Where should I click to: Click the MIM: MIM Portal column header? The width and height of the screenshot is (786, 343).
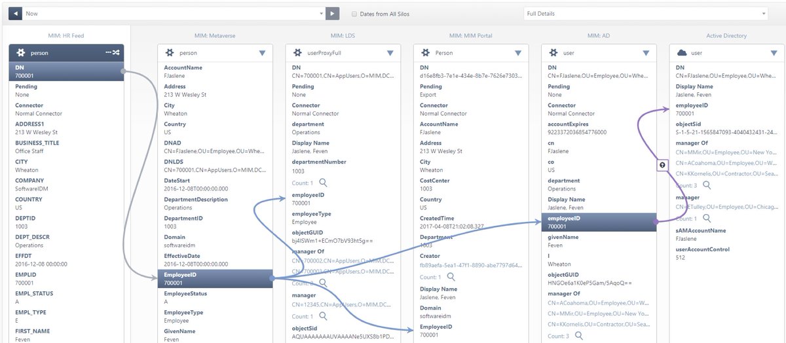[x=470, y=36]
